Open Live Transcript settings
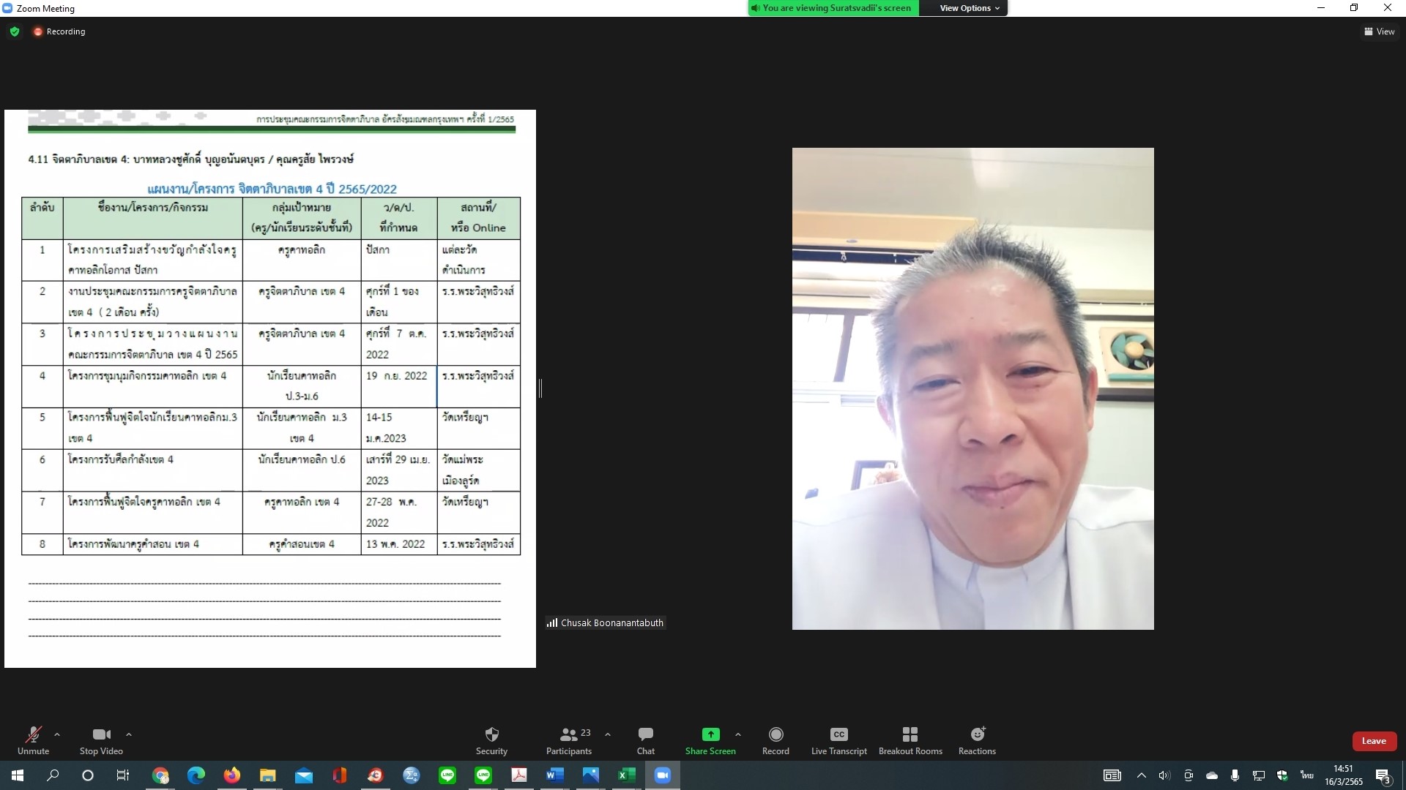1406x790 pixels. coord(839,740)
